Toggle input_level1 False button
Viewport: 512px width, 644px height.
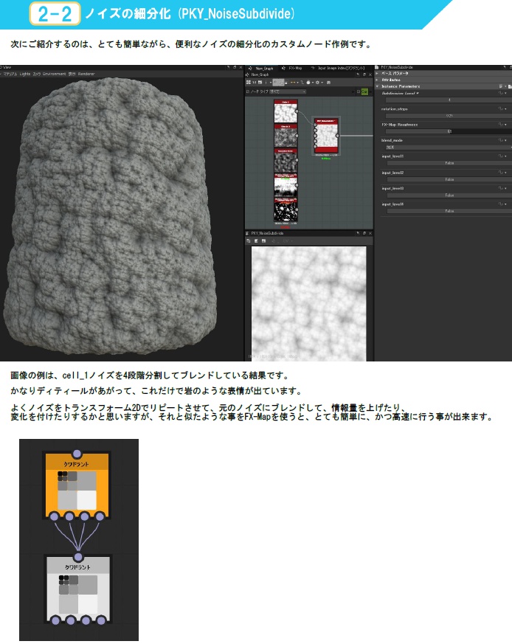pyautogui.click(x=449, y=163)
